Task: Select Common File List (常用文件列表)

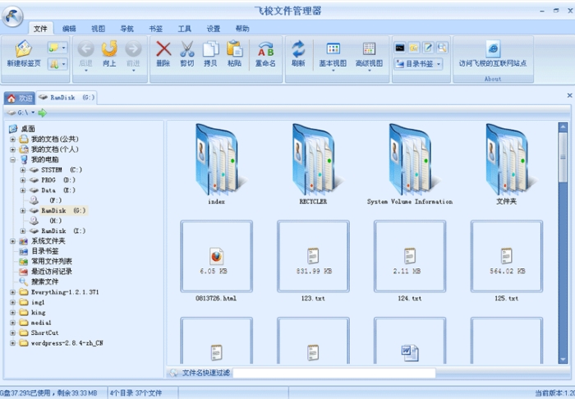Action: [x=51, y=261]
